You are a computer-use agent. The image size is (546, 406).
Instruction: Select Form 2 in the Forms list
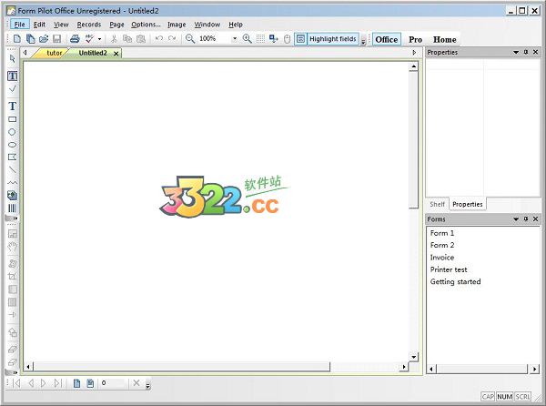coord(442,245)
